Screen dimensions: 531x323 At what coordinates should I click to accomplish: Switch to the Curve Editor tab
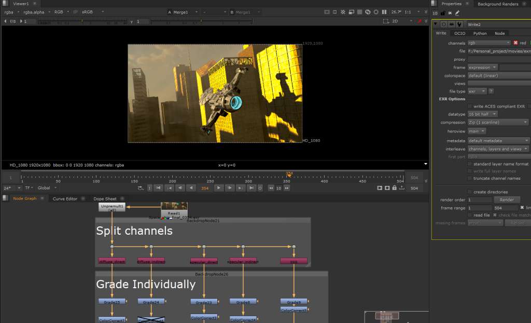pos(65,199)
